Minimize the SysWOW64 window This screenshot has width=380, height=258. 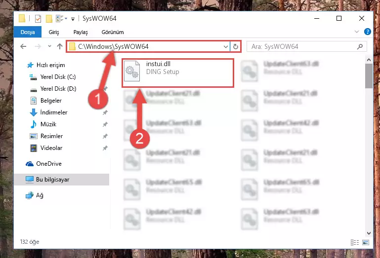[x=317, y=18]
